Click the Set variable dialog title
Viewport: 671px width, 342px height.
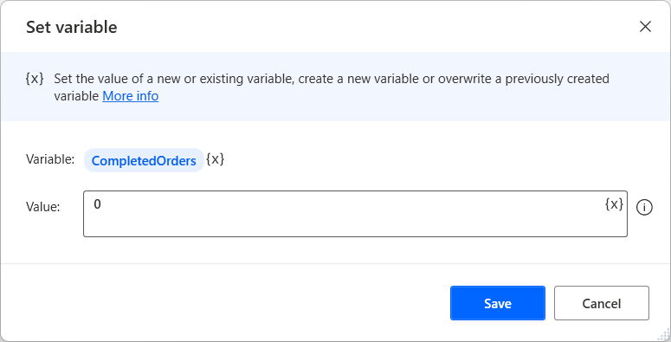72,27
